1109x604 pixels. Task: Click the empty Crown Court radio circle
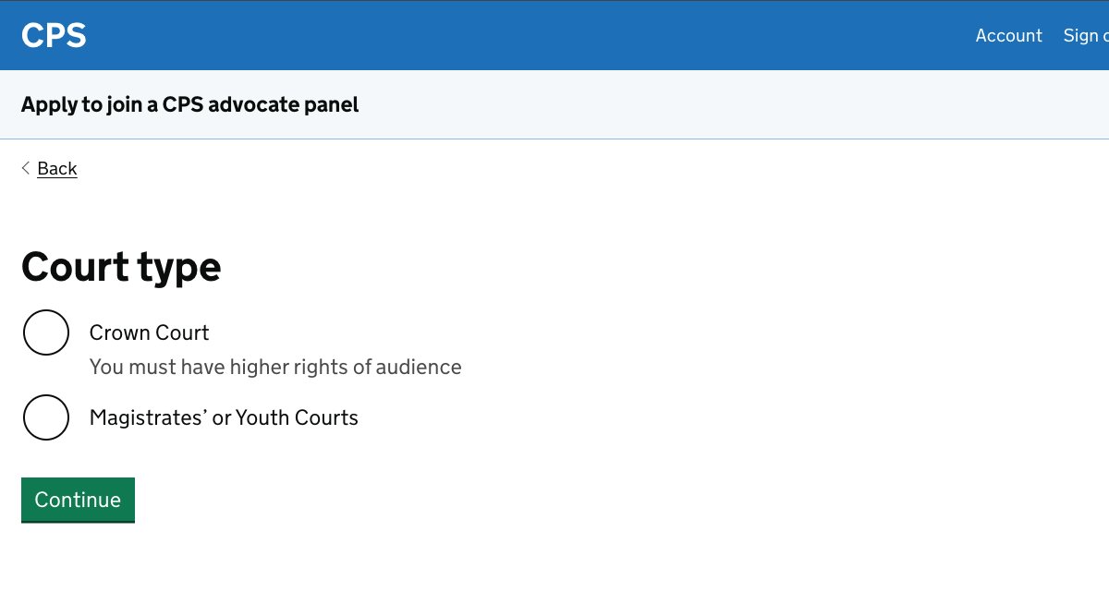point(46,332)
